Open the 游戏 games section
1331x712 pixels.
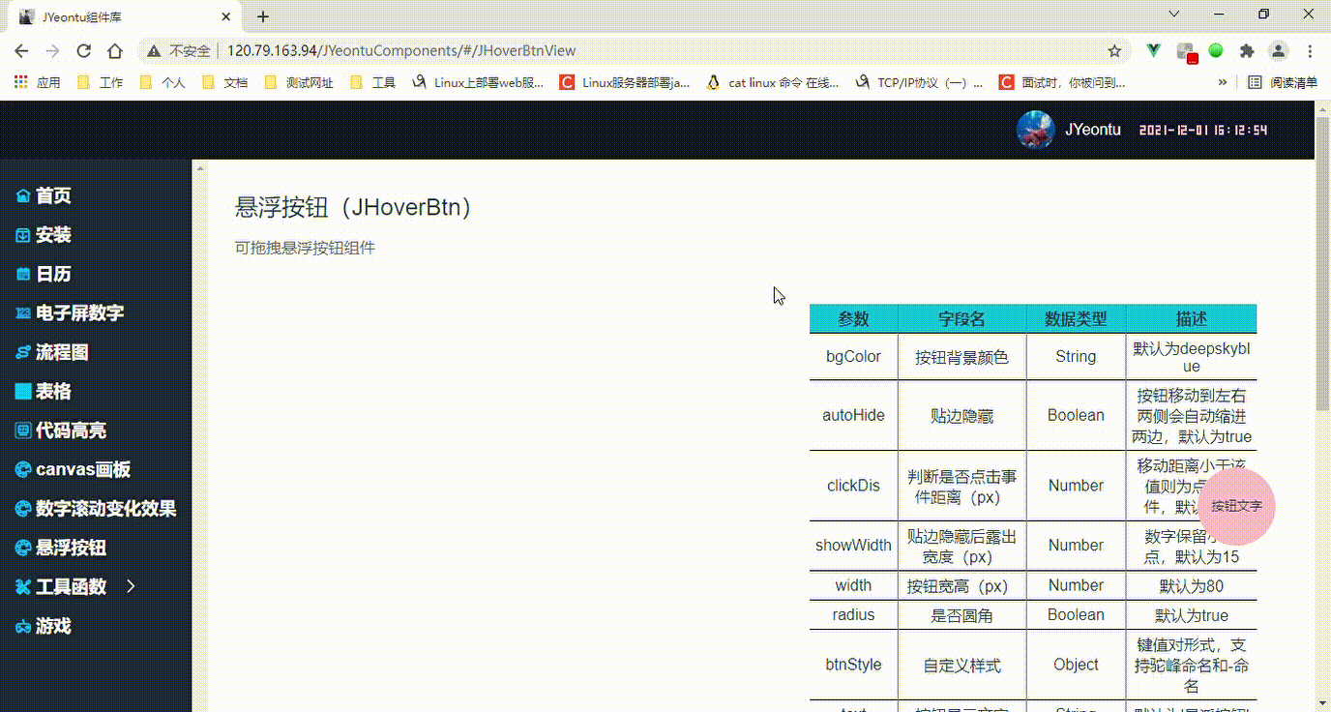pyautogui.click(x=50, y=626)
